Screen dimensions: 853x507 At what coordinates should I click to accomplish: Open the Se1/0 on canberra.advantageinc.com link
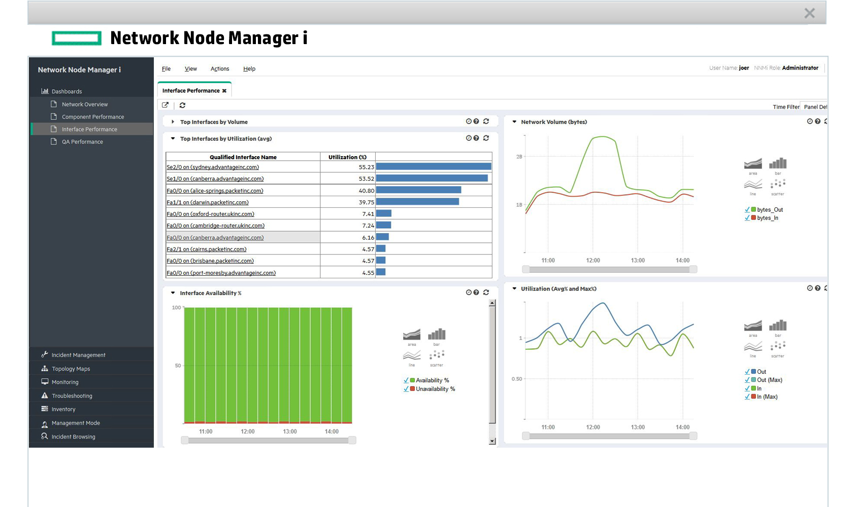(x=215, y=178)
